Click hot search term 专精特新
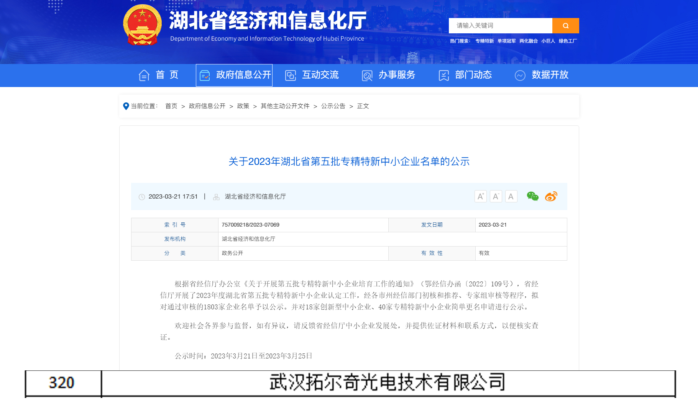 pos(484,41)
